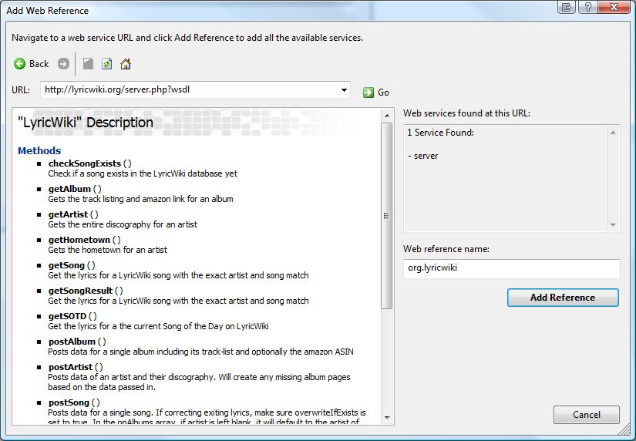Click the title bar settings icon
636x441 pixels.
(x=567, y=7)
